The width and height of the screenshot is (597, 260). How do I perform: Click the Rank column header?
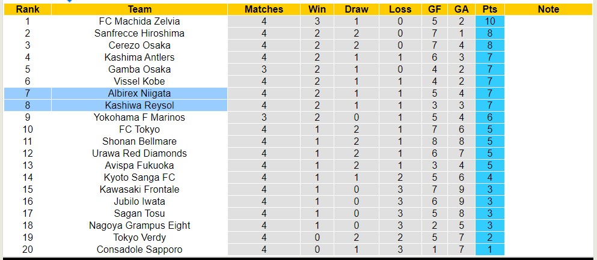(27, 9)
